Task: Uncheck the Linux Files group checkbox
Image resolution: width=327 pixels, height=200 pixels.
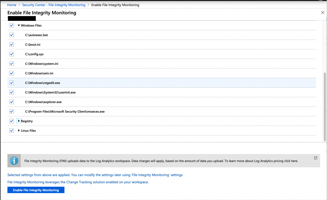Action: [x=11, y=131]
